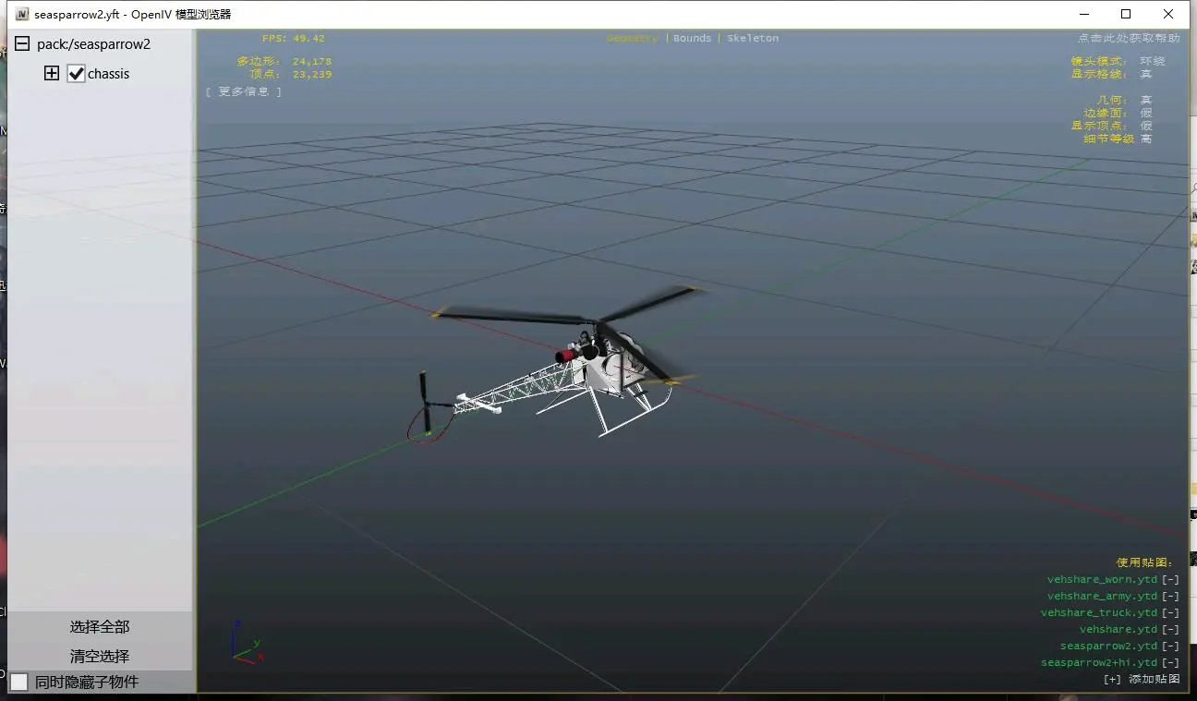This screenshot has width=1197, height=701.
Task: Toggle the 几何 geometry display value
Action: [x=1146, y=100]
